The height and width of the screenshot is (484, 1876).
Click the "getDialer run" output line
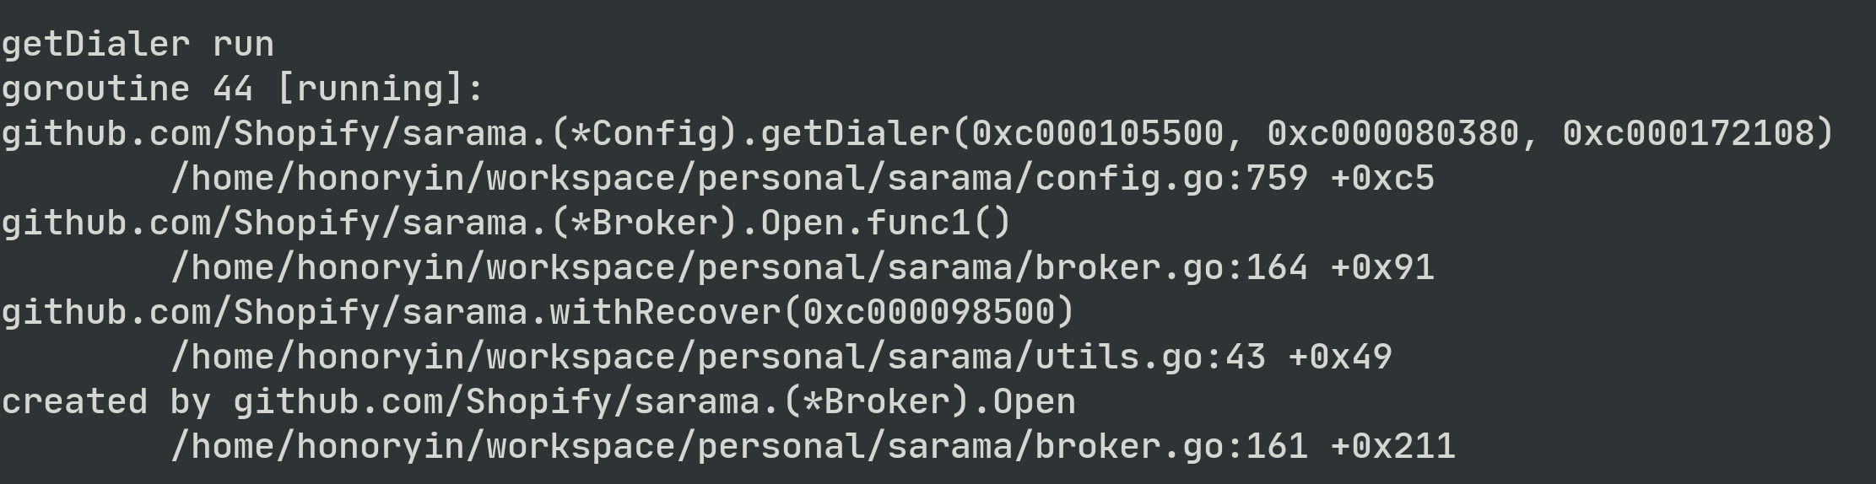138,45
